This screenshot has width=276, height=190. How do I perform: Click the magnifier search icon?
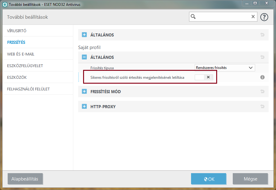(x=193, y=17)
